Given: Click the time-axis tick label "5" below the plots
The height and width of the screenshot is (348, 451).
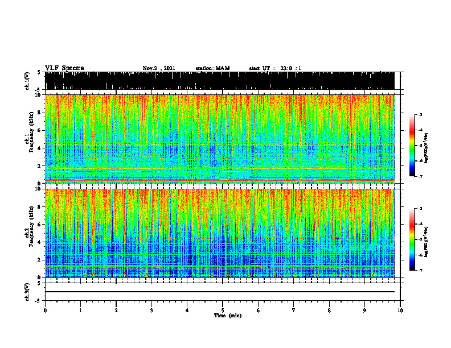Looking at the screenshot, I should (223, 310).
